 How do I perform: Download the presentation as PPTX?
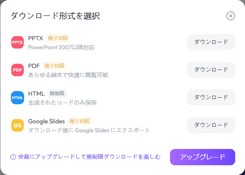click(211, 42)
